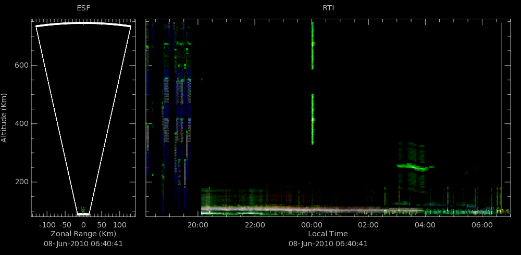The width and height of the screenshot is (521, 255).
Task: Click the 100 zonal range tick label
Action: tap(120, 225)
